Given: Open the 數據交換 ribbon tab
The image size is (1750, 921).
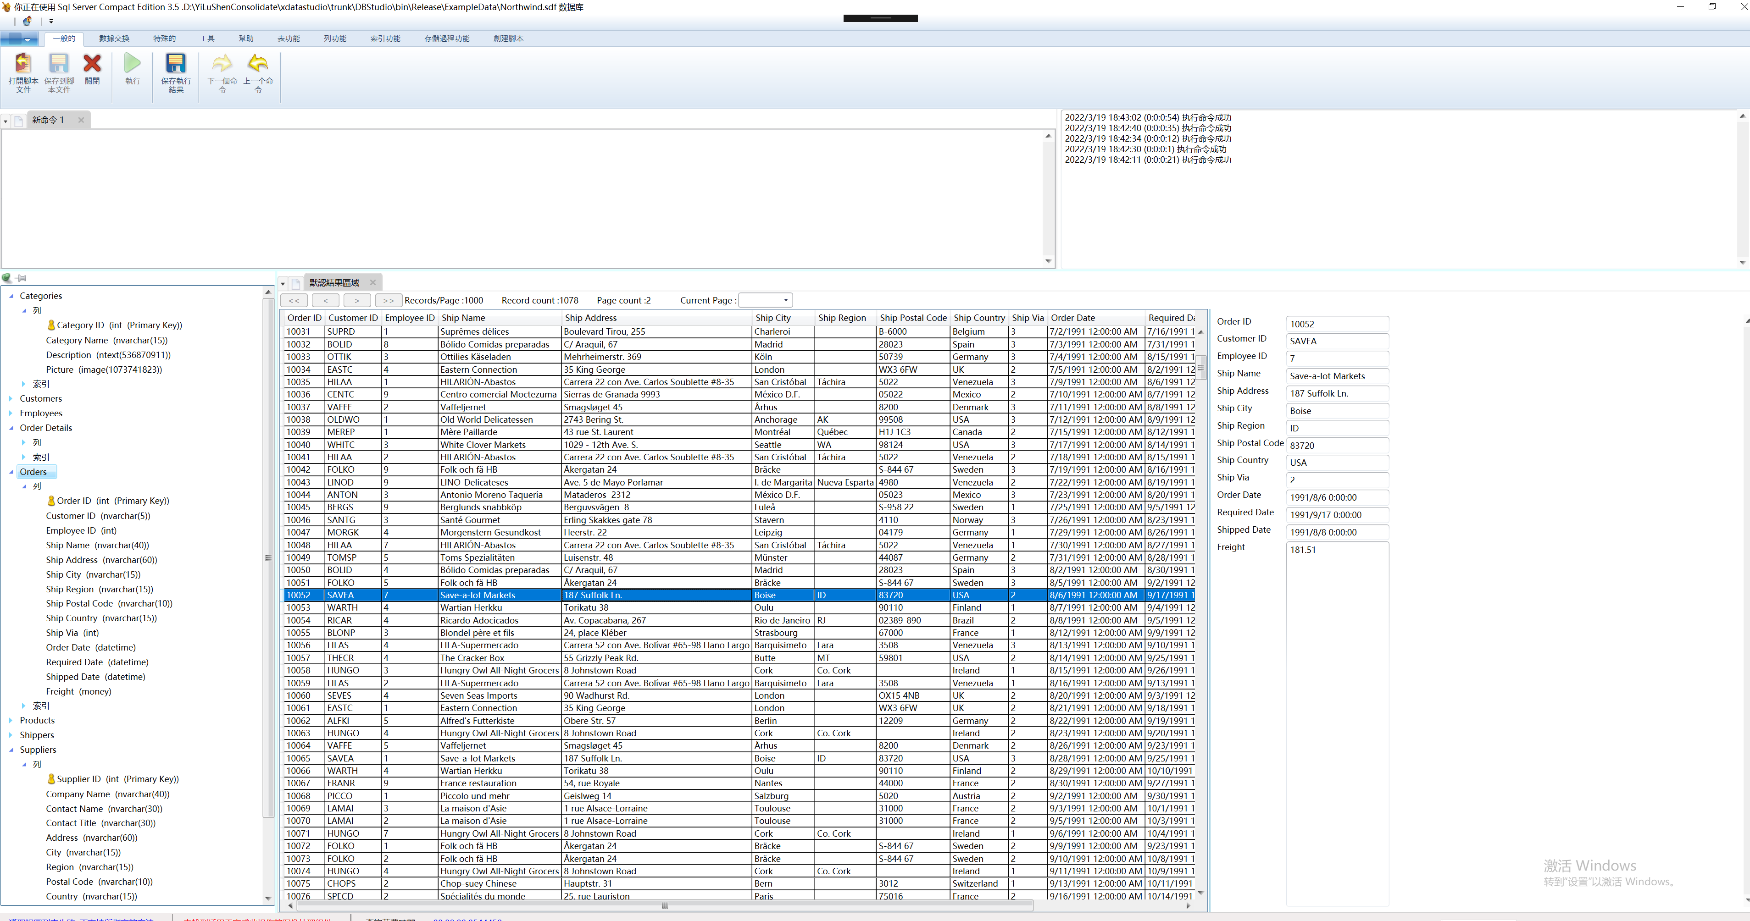Looking at the screenshot, I should pos(114,39).
